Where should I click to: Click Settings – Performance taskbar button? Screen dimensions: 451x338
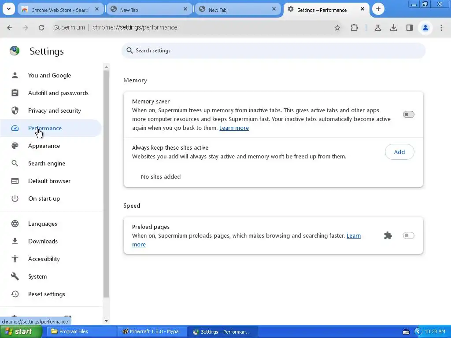222,332
